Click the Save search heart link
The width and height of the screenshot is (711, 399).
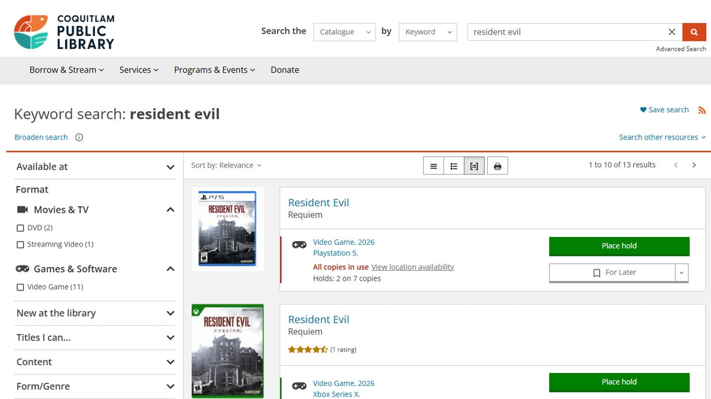click(x=664, y=110)
